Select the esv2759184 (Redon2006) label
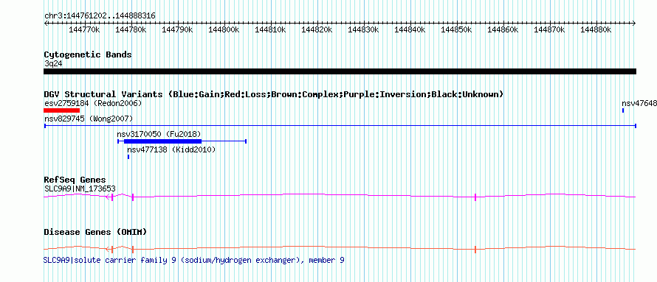 pos(93,103)
